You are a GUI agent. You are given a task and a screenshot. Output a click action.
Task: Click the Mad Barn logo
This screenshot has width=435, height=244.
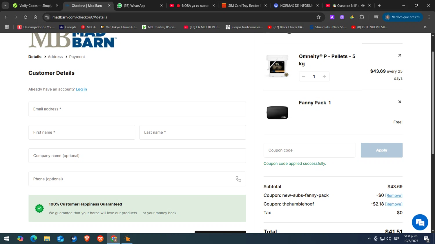click(x=72, y=40)
